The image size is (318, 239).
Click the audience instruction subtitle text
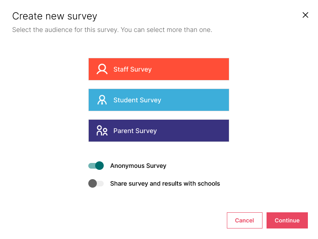coord(112,30)
